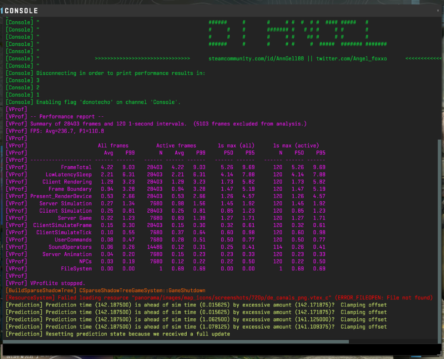Click LowLatencySleep's All frames Avg value 2.21
The width and height of the screenshot is (444, 359).
(107, 175)
